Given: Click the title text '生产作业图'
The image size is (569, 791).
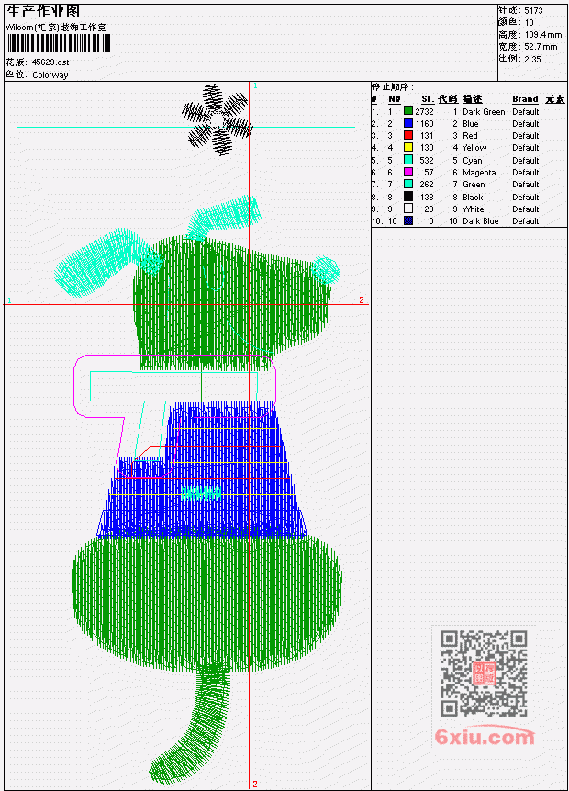Looking at the screenshot, I should click(x=43, y=12).
